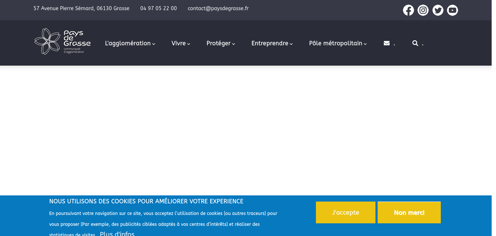Screen dimensions: 496x236
Task: Open the Entreprendre menu item
Action: pyautogui.click(x=272, y=43)
